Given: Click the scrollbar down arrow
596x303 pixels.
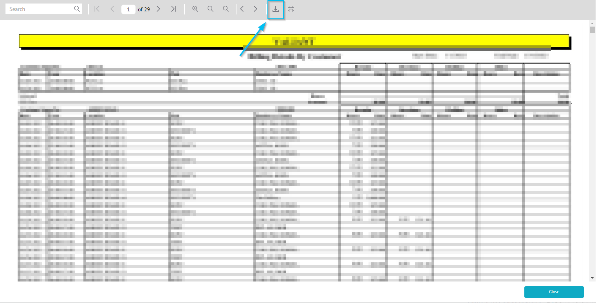Looking at the screenshot, I should tap(592, 278).
